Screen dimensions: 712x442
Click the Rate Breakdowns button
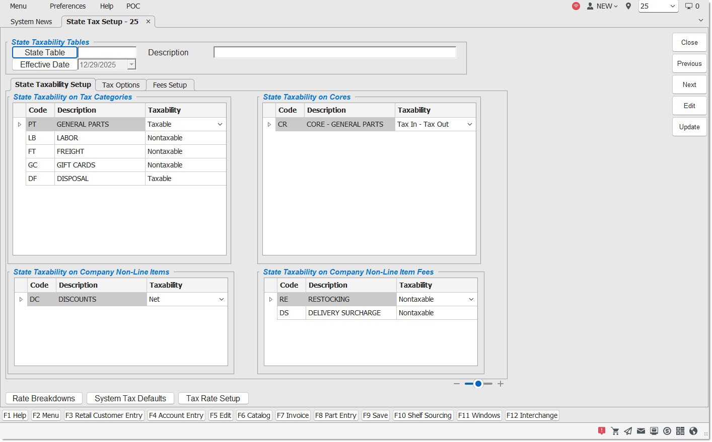44,398
